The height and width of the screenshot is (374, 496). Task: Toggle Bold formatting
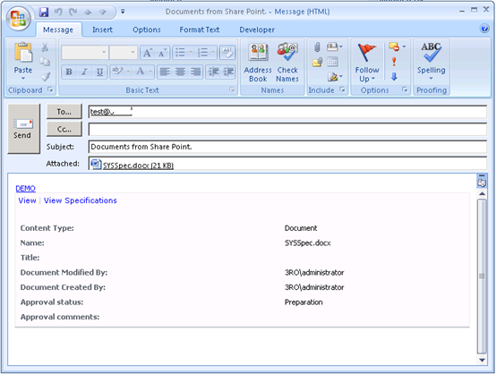(69, 72)
